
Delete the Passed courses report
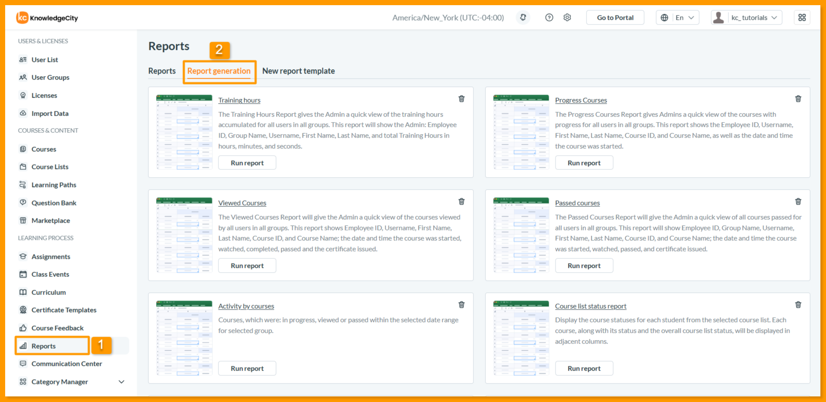(798, 202)
